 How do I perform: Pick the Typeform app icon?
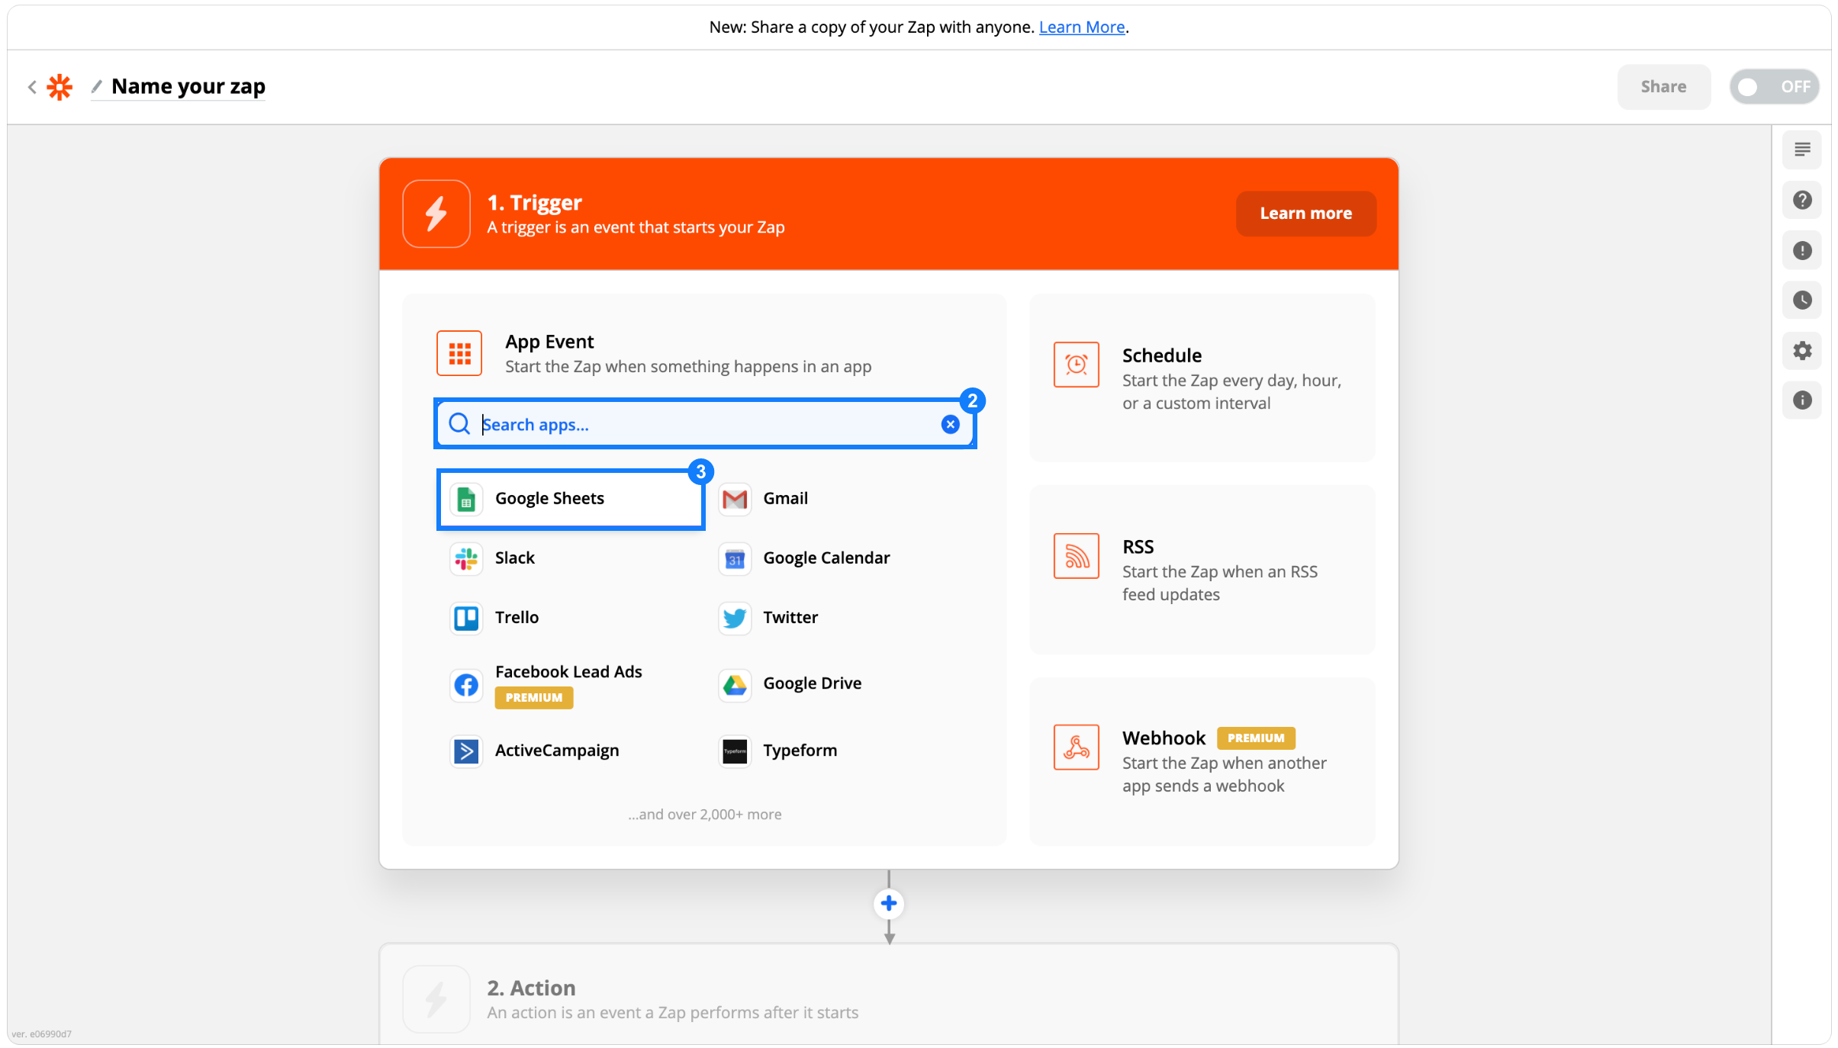coord(735,751)
